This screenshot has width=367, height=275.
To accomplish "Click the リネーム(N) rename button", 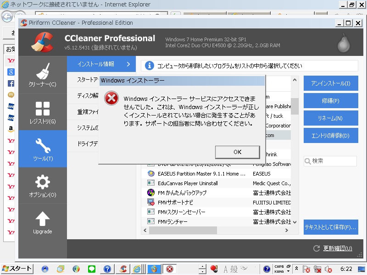I will (331, 118).
